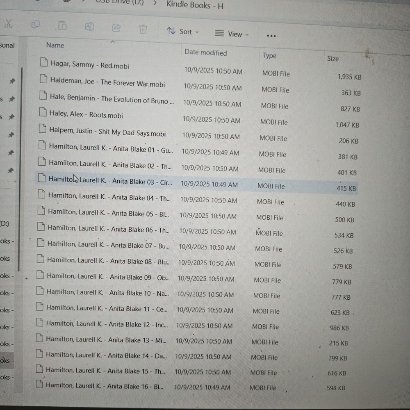Viewport: 410px width, 410px height.
Task: Click the 215 KB size cell
Action: tap(338, 343)
